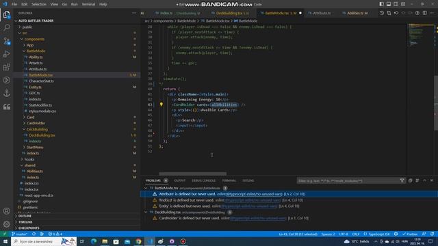This screenshot has width=438, height=246.
Task: Open the Terminal menu
Action: point(88,4)
